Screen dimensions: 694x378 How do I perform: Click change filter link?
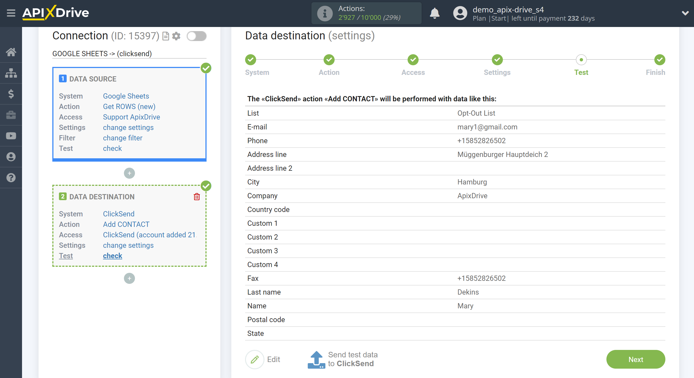123,138
